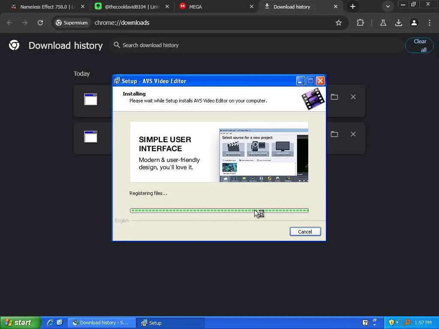Image resolution: width=439 pixels, height=329 pixels.
Task: Click the second quick launch icon
Action: pos(60,323)
